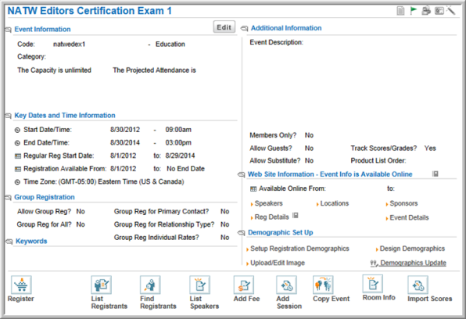The width and height of the screenshot is (466, 319).
Task: Click the Registration Available From calendar icon
Action: [18, 169]
